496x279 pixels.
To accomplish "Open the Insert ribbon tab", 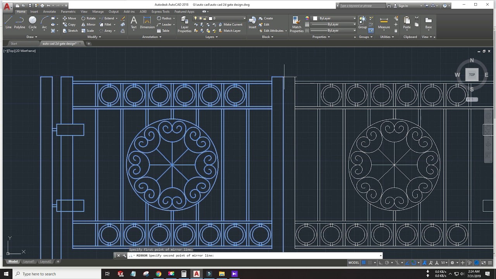I will [x=34, y=12].
